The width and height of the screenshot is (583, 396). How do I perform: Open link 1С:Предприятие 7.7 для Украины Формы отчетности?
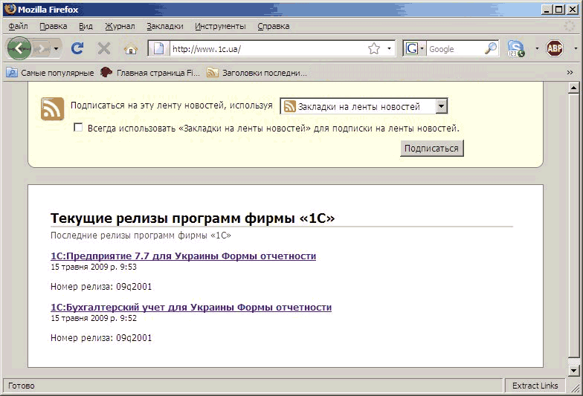pyautogui.click(x=183, y=256)
